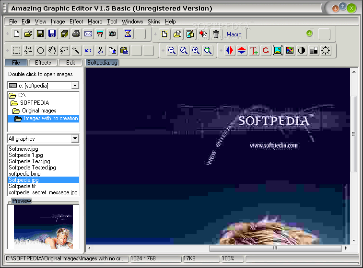Viewport: 363px width, 268px height.
Task: Select Softpedia 1.jpg in file list
Action: tap(26, 155)
